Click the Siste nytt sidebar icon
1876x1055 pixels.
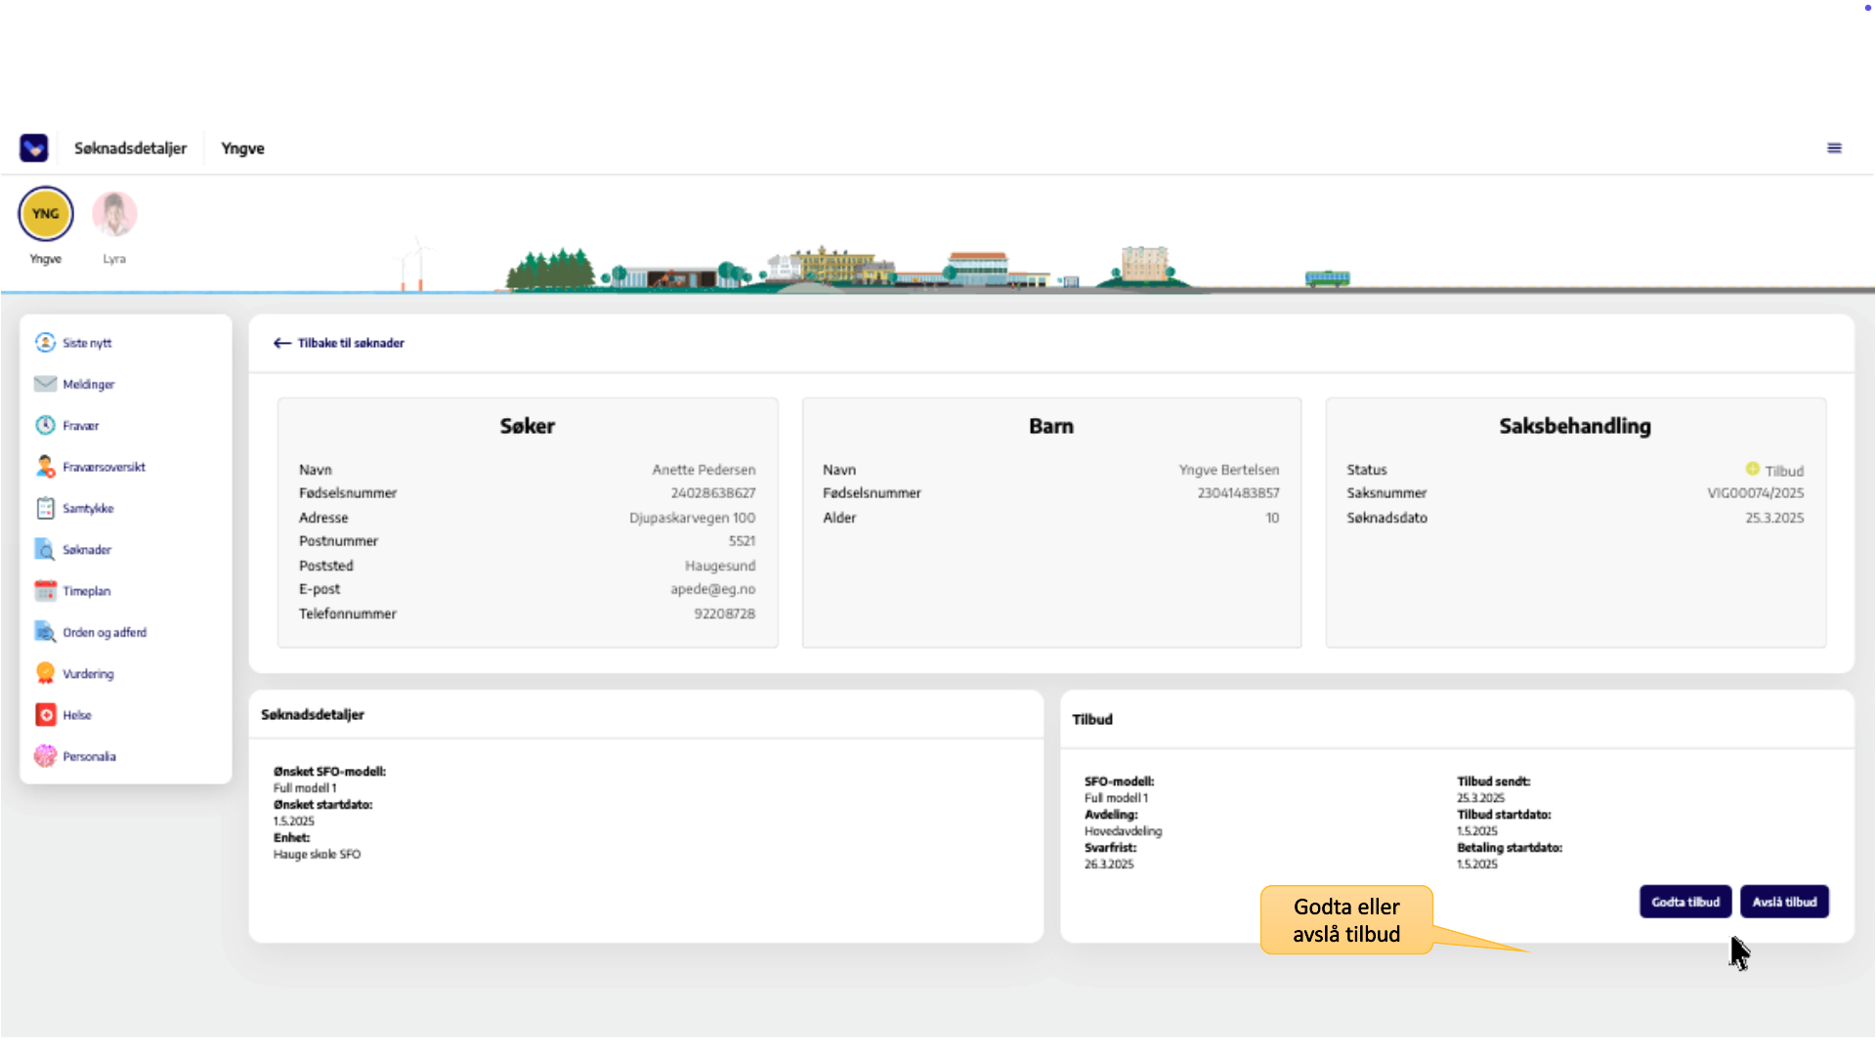45,343
